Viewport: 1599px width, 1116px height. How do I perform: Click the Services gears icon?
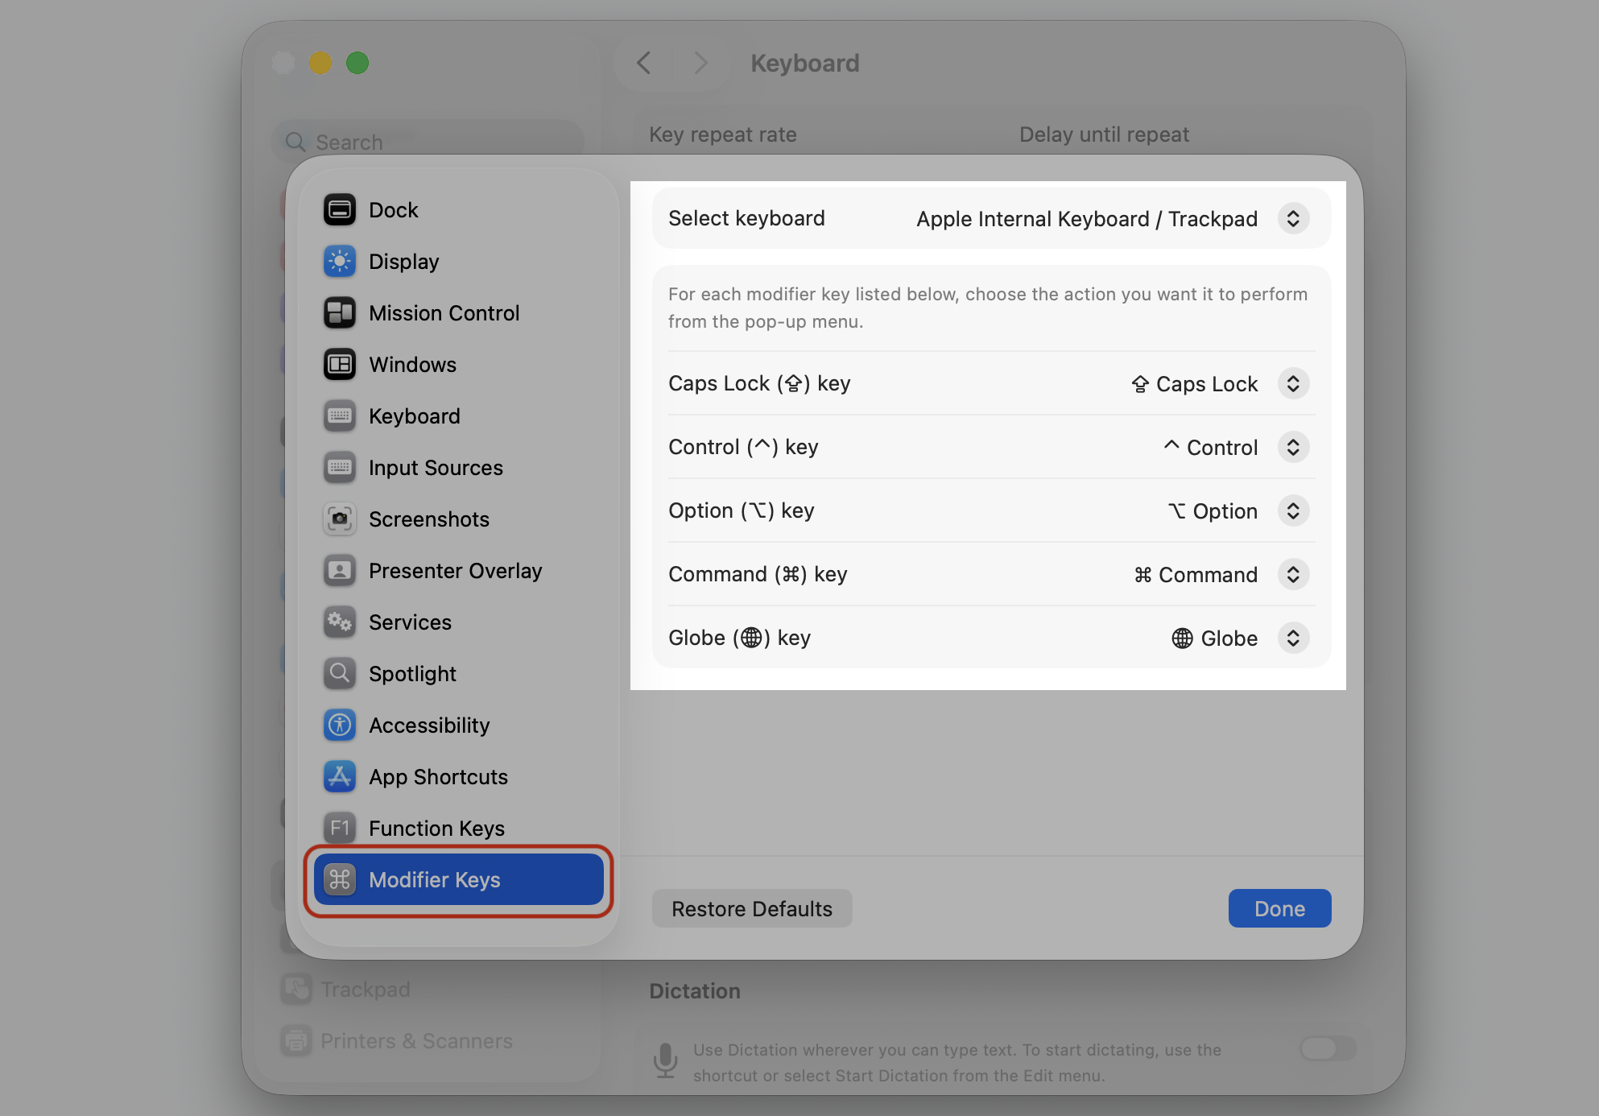(340, 622)
